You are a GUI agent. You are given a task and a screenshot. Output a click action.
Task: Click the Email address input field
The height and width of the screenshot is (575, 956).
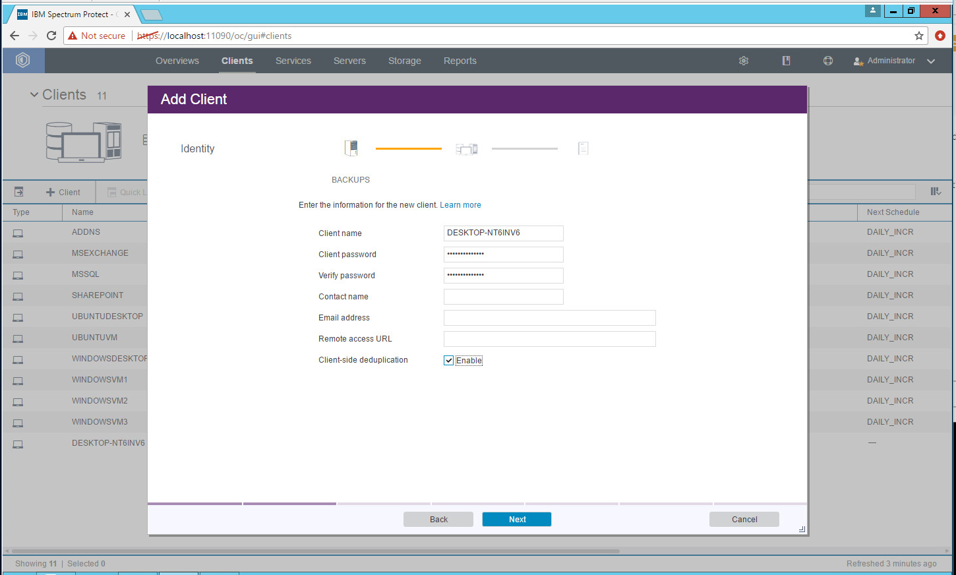pos(549,318)
